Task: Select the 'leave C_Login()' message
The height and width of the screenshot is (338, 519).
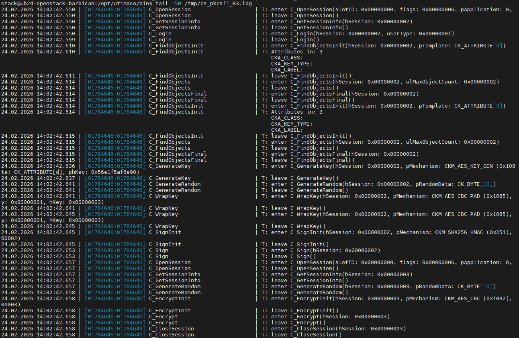Action: click(x=295, y=40)
